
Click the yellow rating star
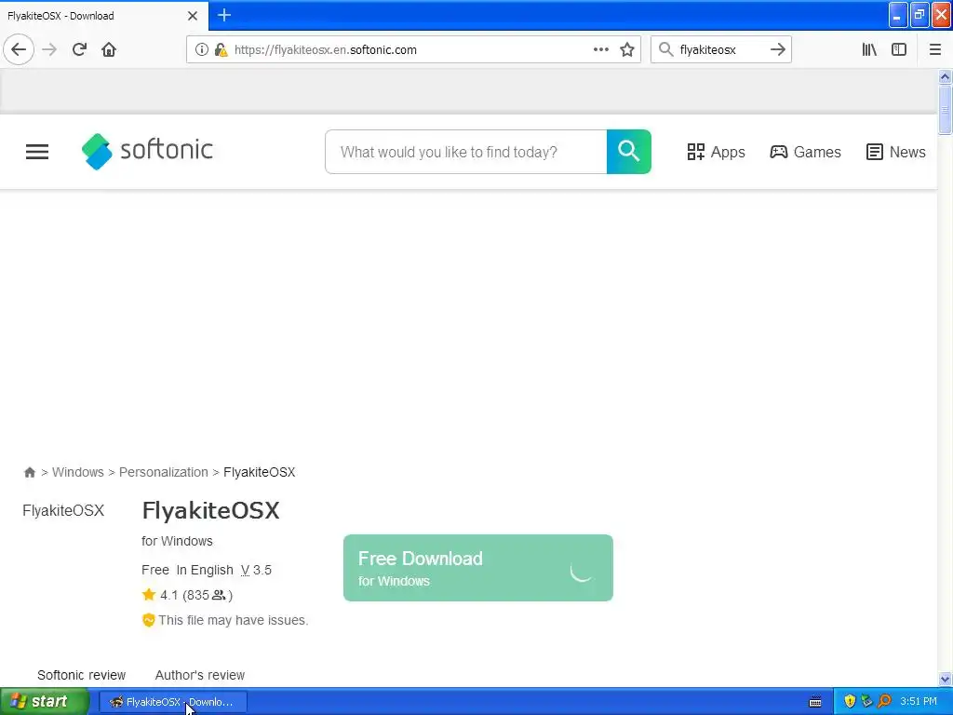coord(148,595)
